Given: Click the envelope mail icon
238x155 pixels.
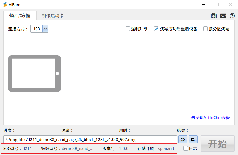Looking at the screenshot, I should [x=223, y=16].
